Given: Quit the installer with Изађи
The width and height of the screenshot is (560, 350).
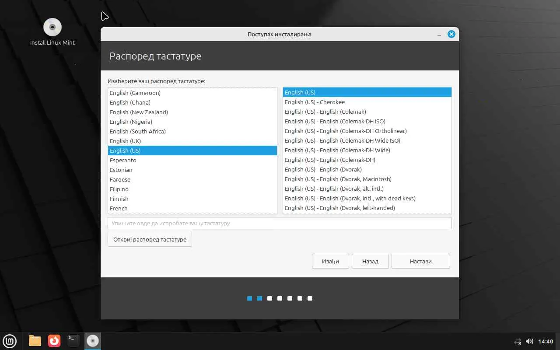Looking at the screenshot, I should [330, 261].
